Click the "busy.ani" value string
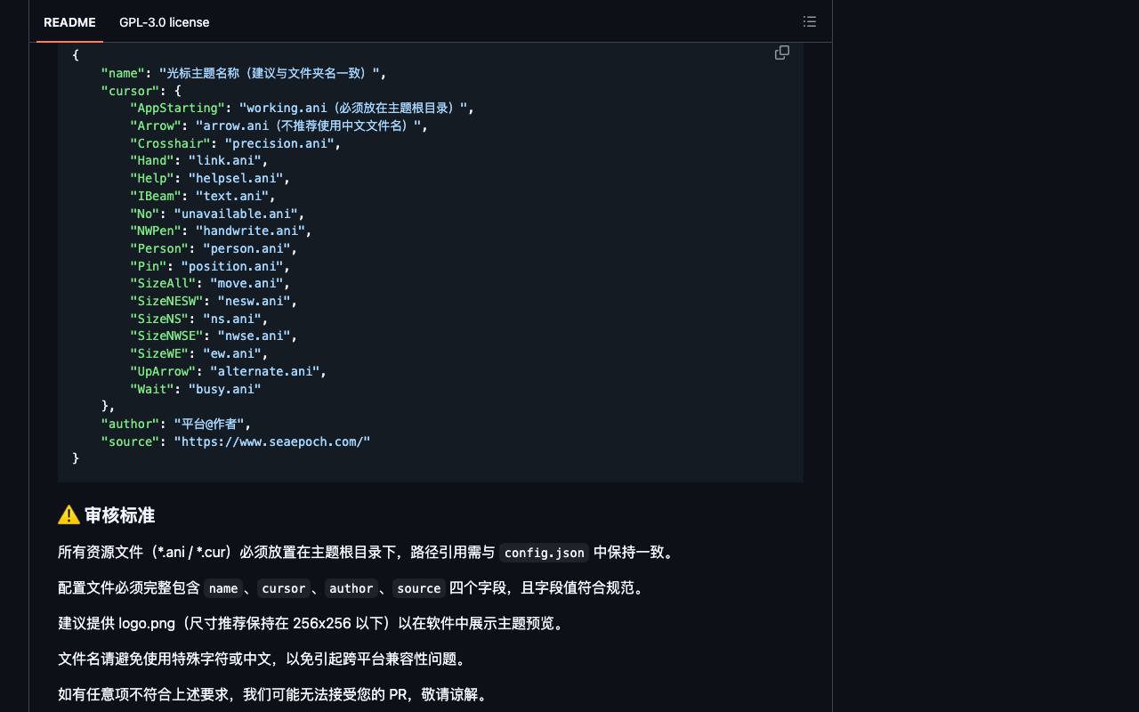The image size is (1139, 712). [x=224, y=389]
